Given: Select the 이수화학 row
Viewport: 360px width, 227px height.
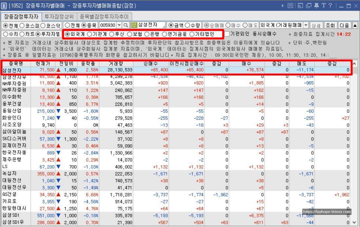Looking at the screenshot, I should (176, 97).
